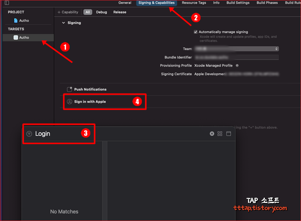Open the Team dropdown
The width and height of the screenshot is (301, 221).
coord(237,49)
